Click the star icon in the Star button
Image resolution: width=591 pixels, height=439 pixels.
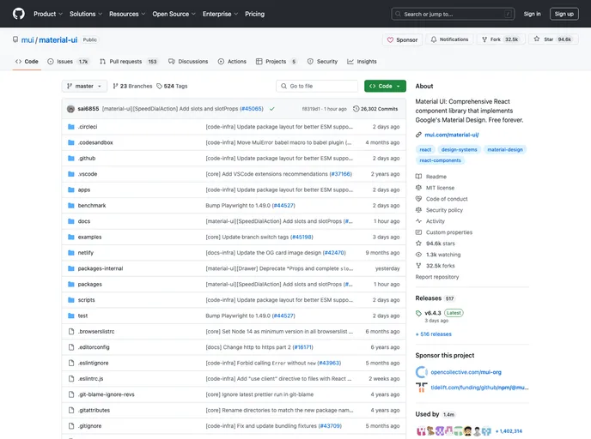537,39
